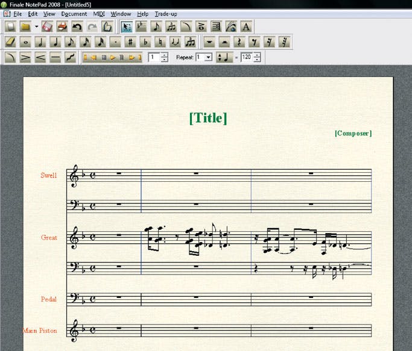412x351 pixels.
Task: Select the decrescendo hairpin shape
Action: [25, 57]
